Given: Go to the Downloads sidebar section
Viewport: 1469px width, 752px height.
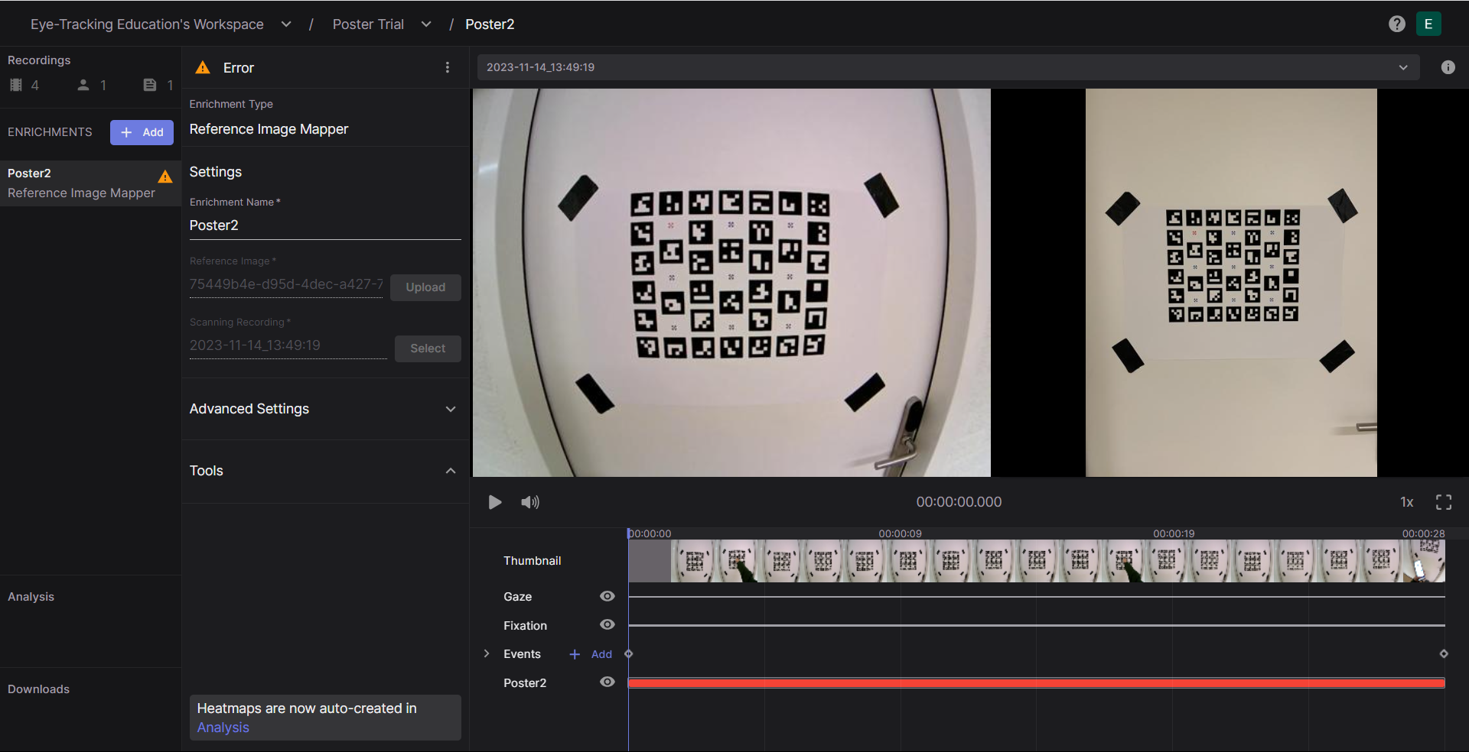Looking at the screenshot, I should pos(38,689).
